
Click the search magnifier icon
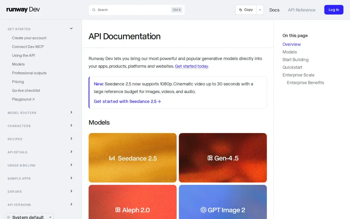tap(94, 10)
